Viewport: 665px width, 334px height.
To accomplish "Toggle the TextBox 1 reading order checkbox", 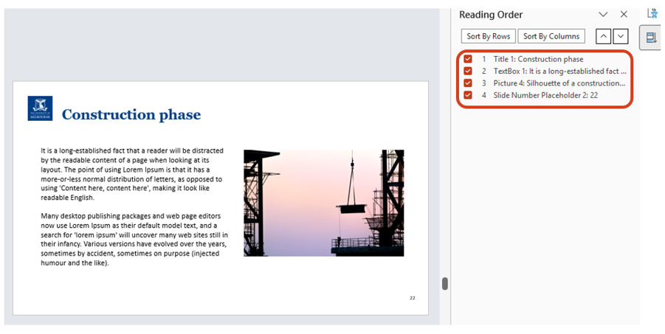I will [x=468, y=71].
